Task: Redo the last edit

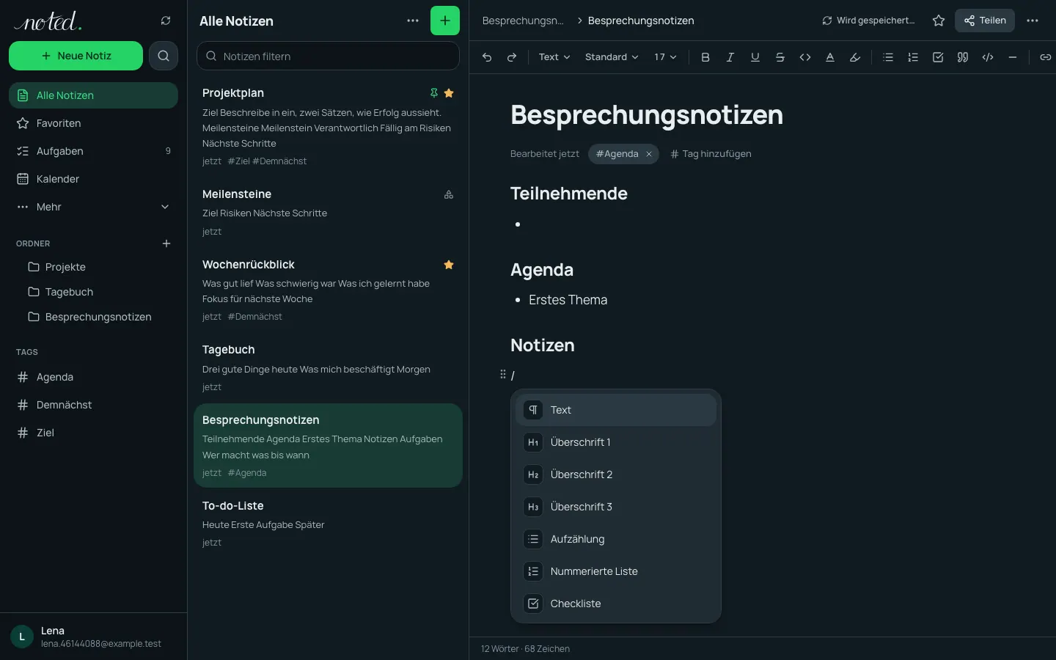Action: 512,57
